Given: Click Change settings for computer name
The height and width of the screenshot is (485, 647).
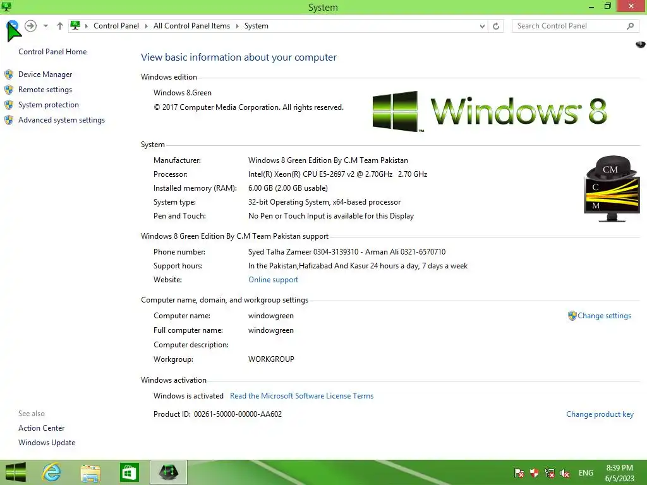Looking at the screenshot, I should click(604, 316).
